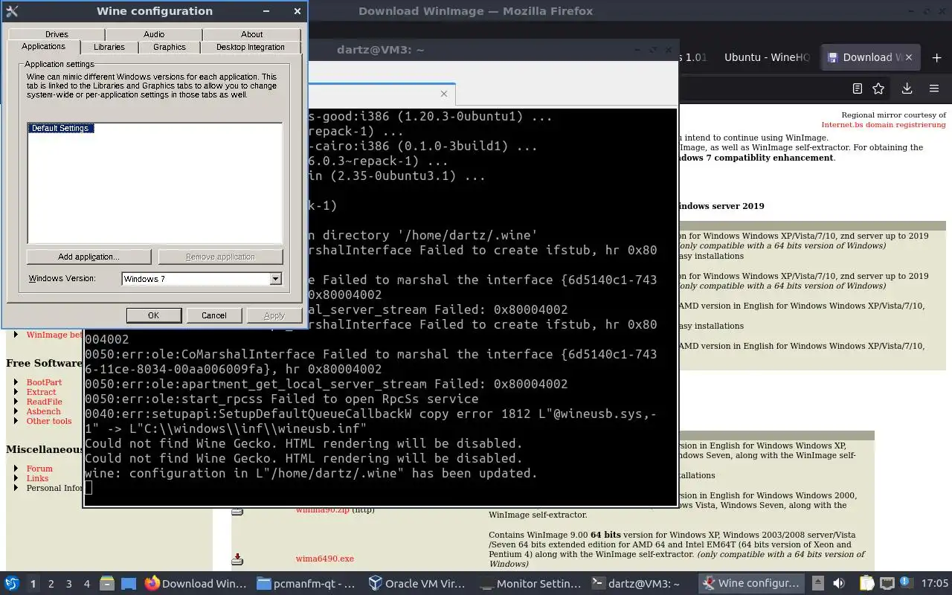The image size is (952, 595).
Task: Open pcmanfm-qt taskbar entry
Action: click(x=306, y=584)
